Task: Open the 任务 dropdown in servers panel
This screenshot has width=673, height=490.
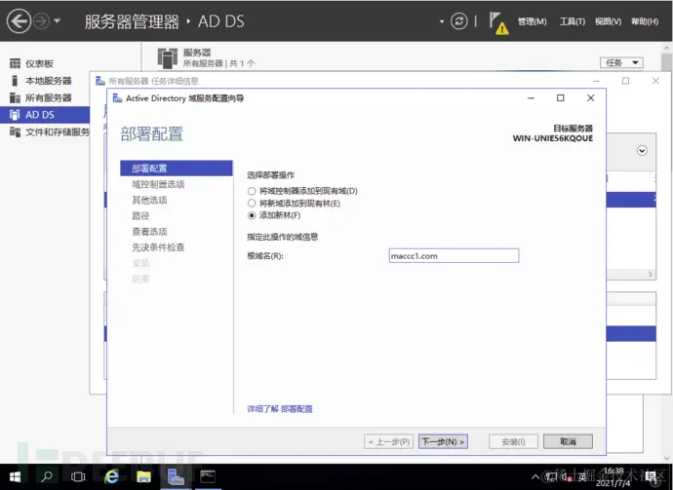Action: [x=621, y=62]
